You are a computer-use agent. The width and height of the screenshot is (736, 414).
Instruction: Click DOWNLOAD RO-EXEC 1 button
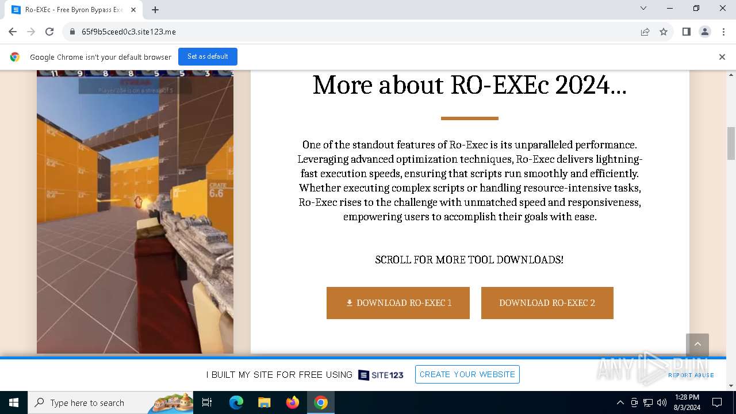click(398, 303)
